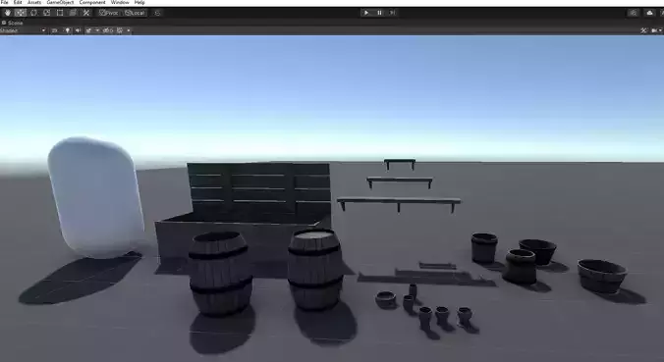The height and width of the screenshot is (362, 664).
Task: Open scene camera settings dropdown
Action: [x=656, y=30]
